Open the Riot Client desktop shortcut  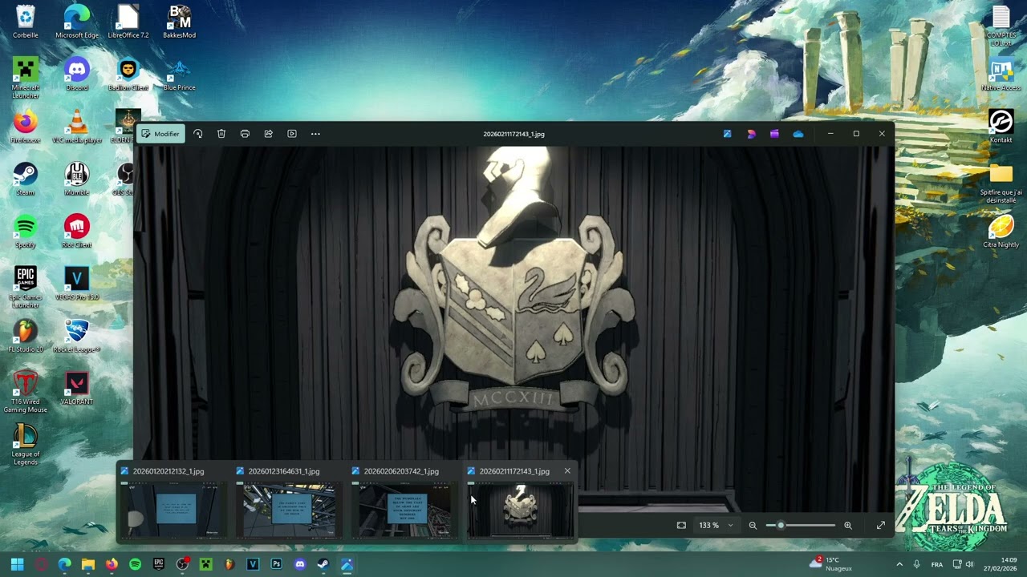coord(77,232)
